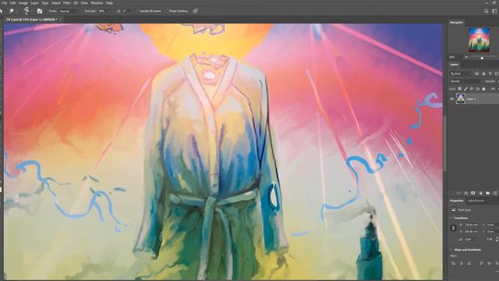Click the Navigator zoom out icon
This screenshot has height=281, width=499.
pos(466,57)
